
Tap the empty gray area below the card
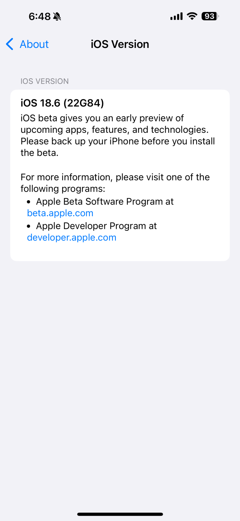click(x=120, y=365)
